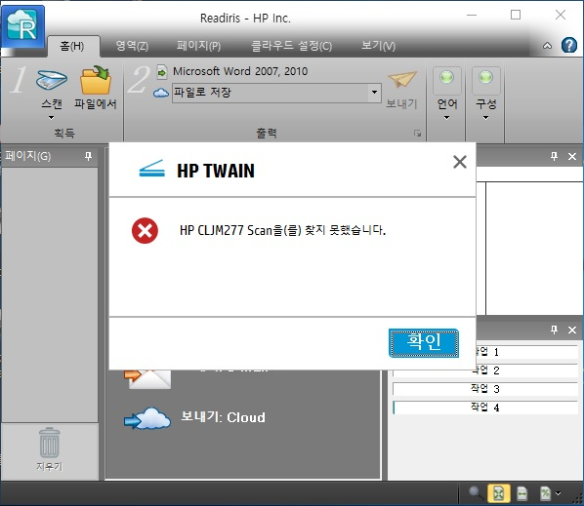Expand the 구성 dropdown arrow

pyautogui.click(x=485, y=118)
